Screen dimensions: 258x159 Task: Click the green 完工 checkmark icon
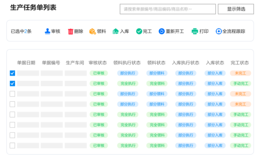139,31
